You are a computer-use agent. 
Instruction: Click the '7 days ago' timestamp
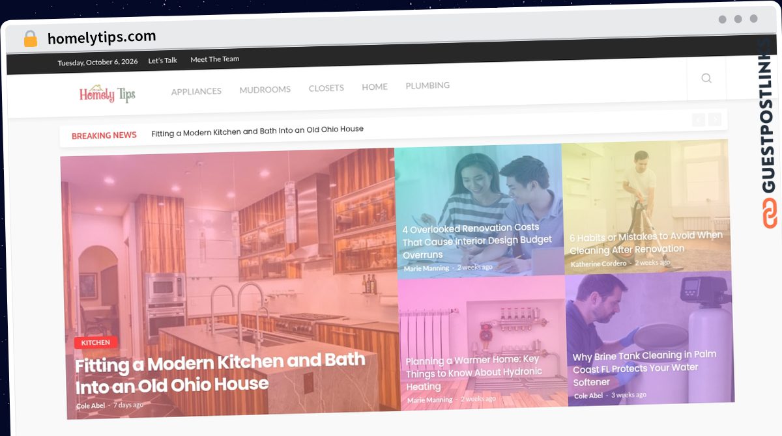click(x=128, y=405)
